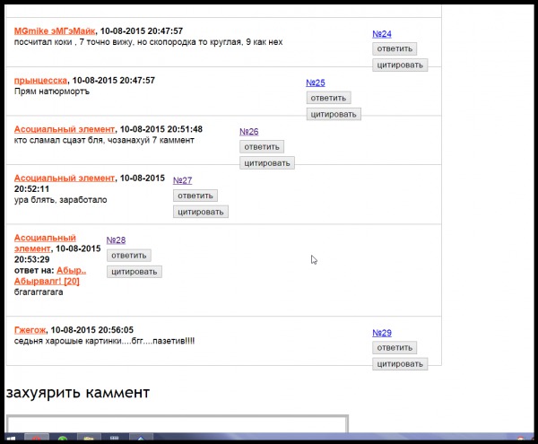Select the comment starting посчитал коки
Image resolution: width=538 pixels, height=444 pixels.
(x=148, y=42)
